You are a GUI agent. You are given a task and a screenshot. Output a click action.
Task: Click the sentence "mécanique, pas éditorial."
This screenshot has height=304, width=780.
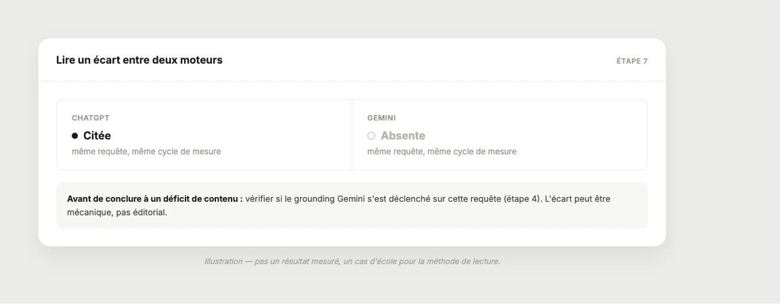click(x=117, y=213)
